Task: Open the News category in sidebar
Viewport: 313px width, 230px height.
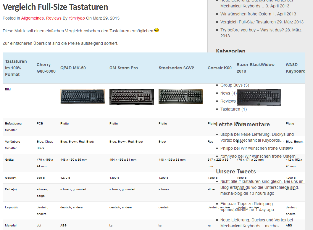Action: [228, 93]
